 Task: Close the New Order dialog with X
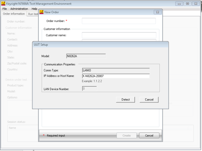click(158, 12)
